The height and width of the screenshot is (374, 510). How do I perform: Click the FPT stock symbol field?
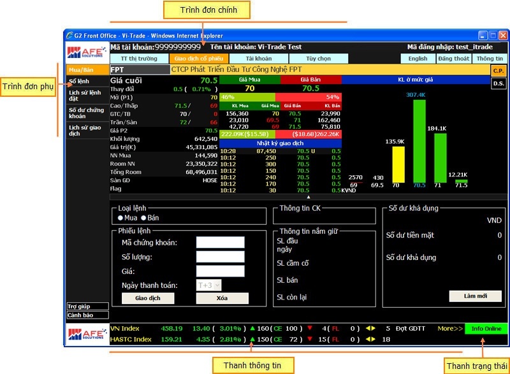click(140, 69)
